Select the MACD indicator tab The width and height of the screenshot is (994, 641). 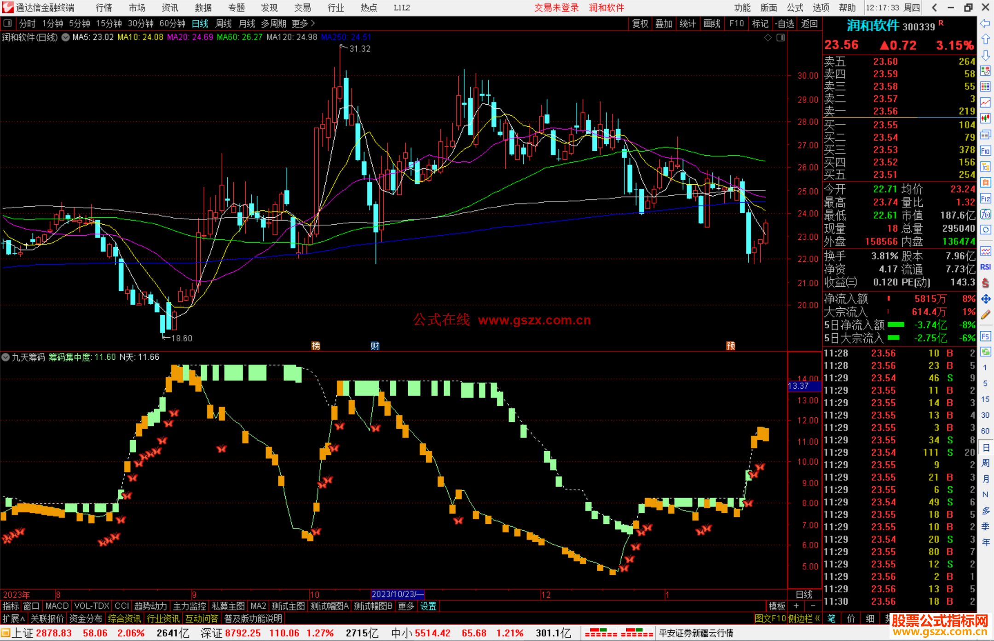click(57, 606)
